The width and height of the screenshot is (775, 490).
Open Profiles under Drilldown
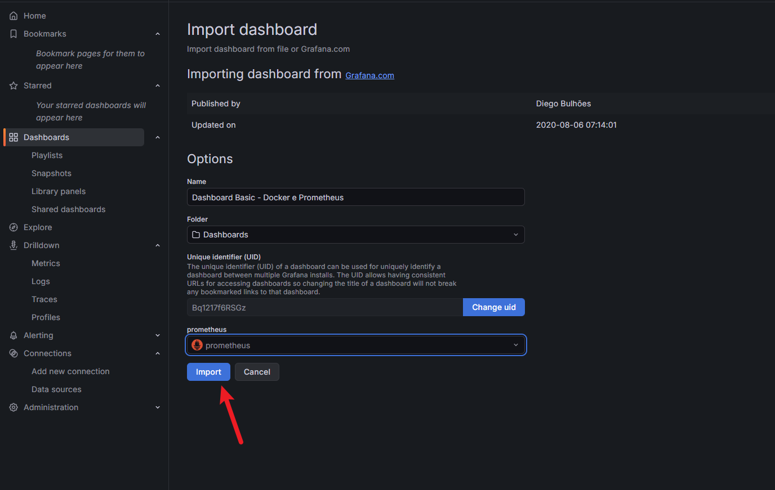(46, 317)
